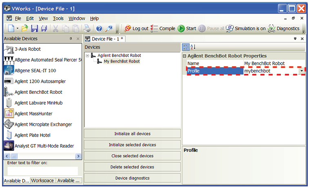
Task: Click the Help question mark icon
Action: (x=99, y=29)
